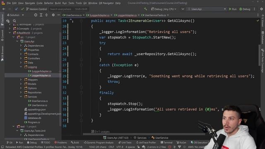Open the Commit side tool window
The height and width of the screenshot is (149, 265).
click(x=2, y=36)
